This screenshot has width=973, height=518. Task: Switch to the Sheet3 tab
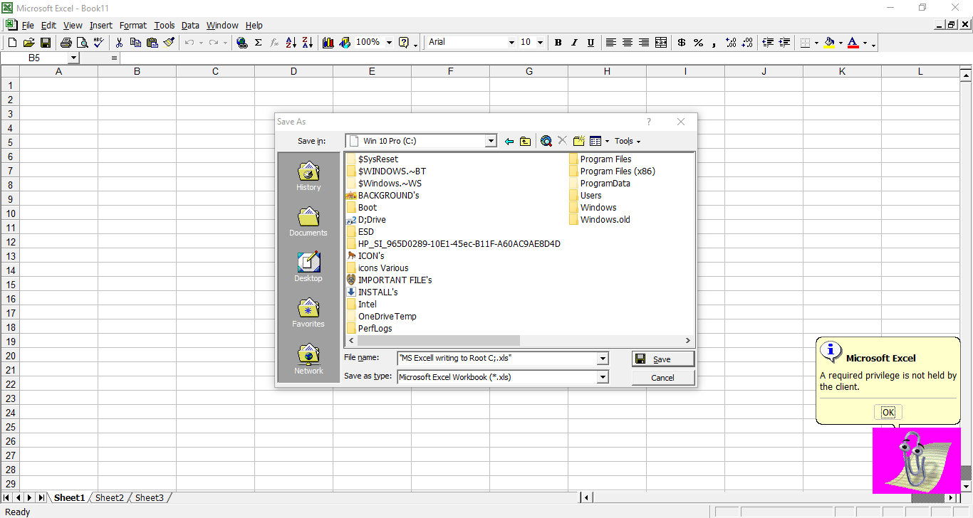coord(150,497)
